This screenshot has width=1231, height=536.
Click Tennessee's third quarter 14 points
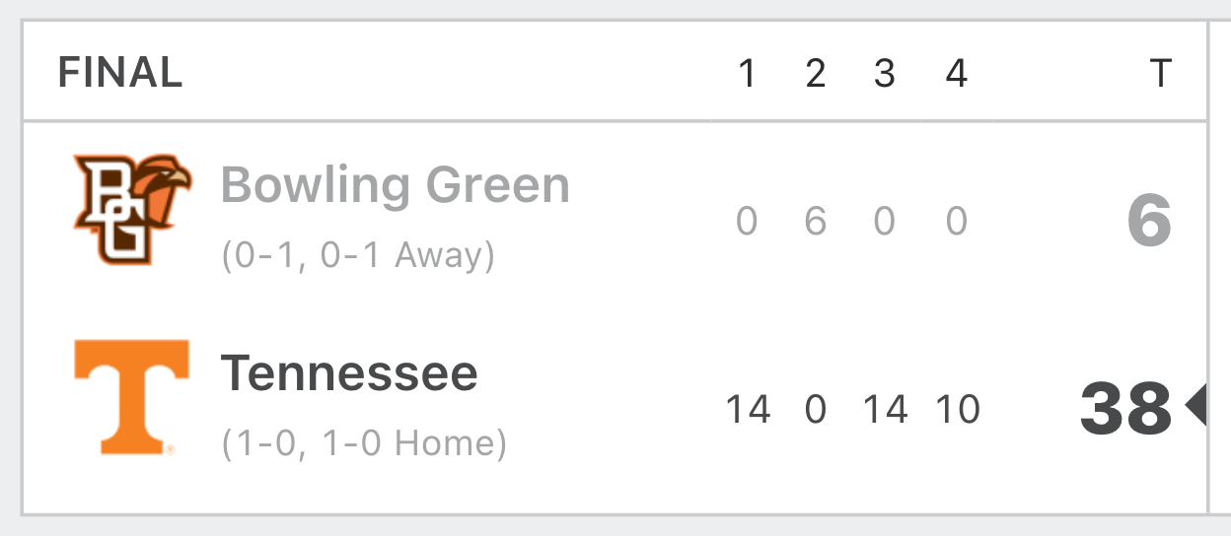point(885,408)
